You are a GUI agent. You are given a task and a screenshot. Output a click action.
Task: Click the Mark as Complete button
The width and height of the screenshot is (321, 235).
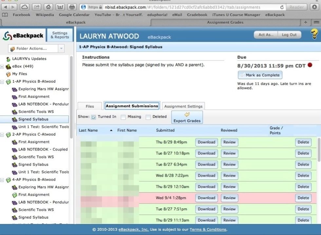tap(260, 75)
